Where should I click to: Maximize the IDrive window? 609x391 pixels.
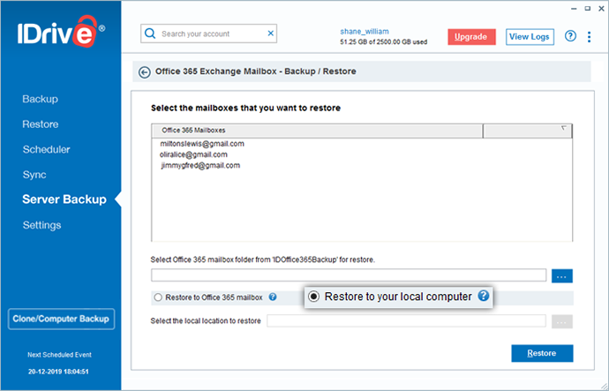[588, 9]
